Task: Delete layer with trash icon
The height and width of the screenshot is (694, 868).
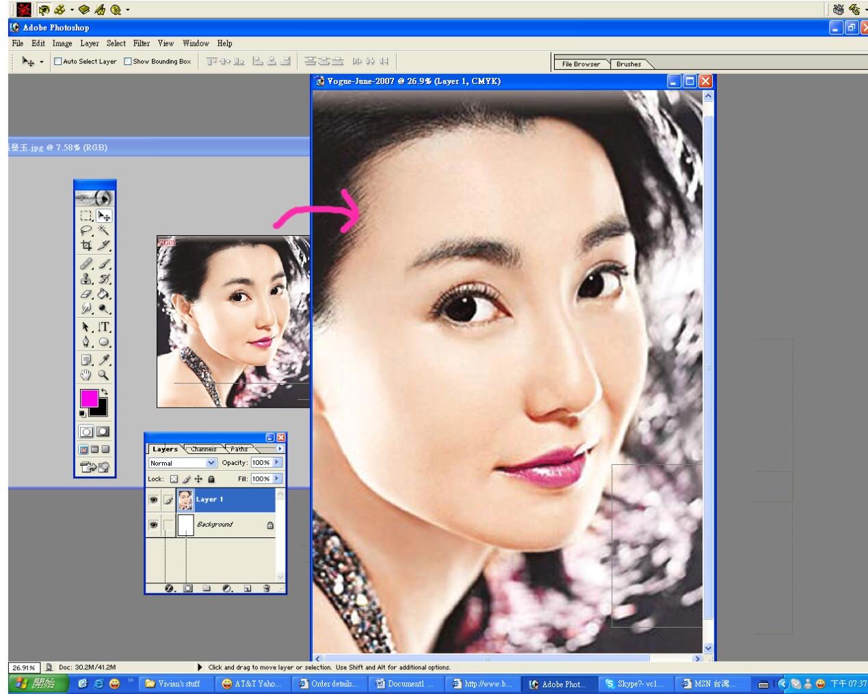Action: [x=267, y=588]
